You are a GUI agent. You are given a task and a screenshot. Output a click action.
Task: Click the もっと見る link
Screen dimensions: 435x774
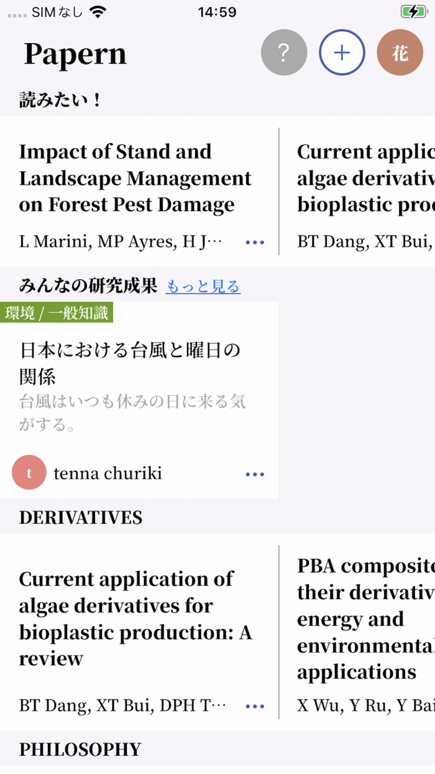(x=203, y=287)
